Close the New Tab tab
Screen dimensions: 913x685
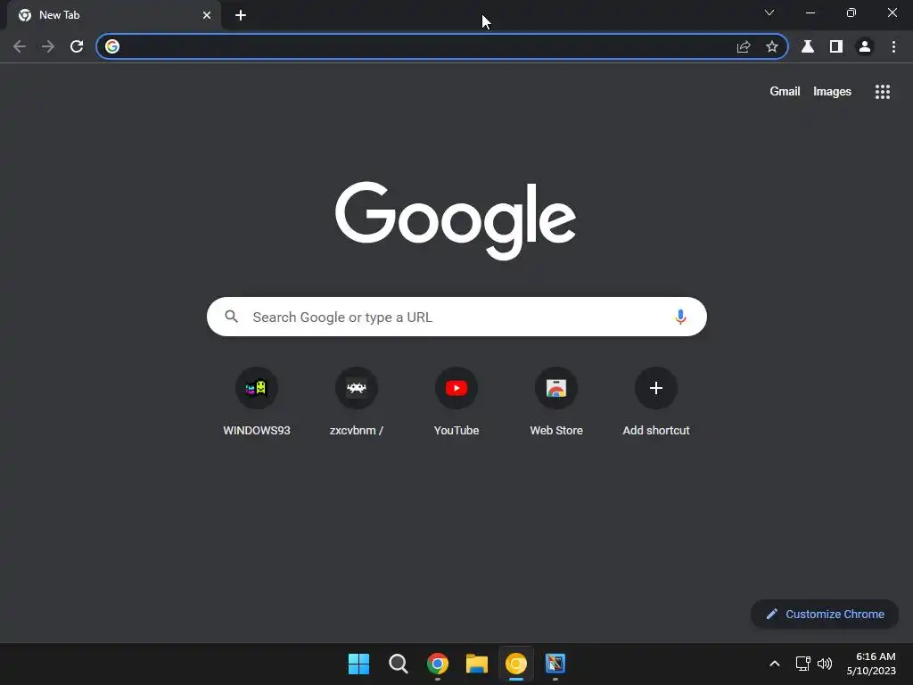click(x=207, y=15)
